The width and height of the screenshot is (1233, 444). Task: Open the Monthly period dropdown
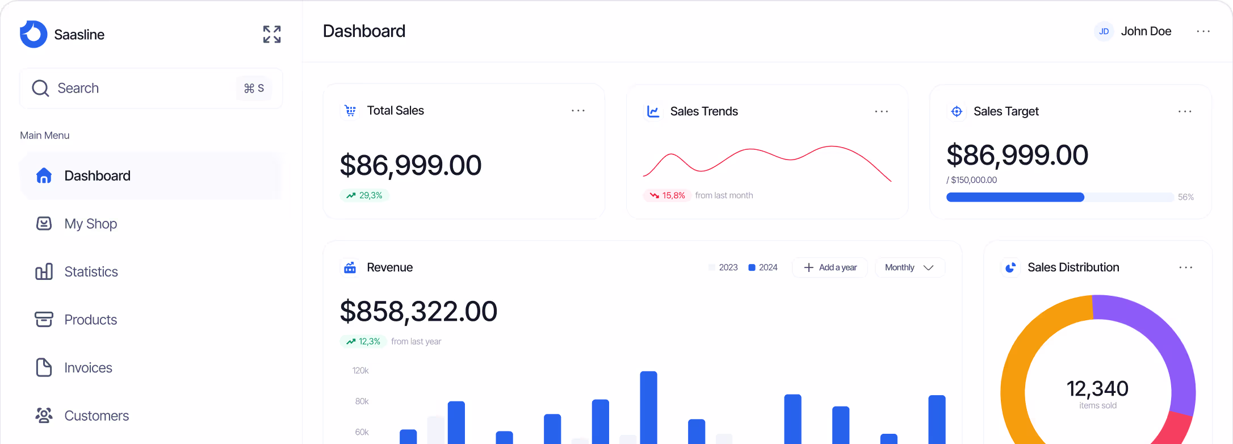click(x=909, y=267)
